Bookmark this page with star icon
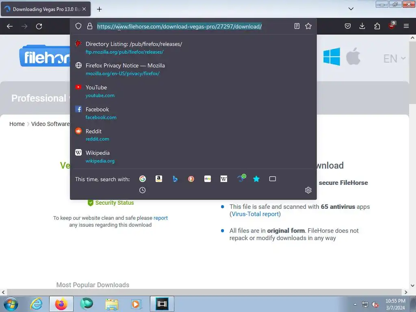Image resolution: width=416 pixels, height=312 pixels. (308, 26)
